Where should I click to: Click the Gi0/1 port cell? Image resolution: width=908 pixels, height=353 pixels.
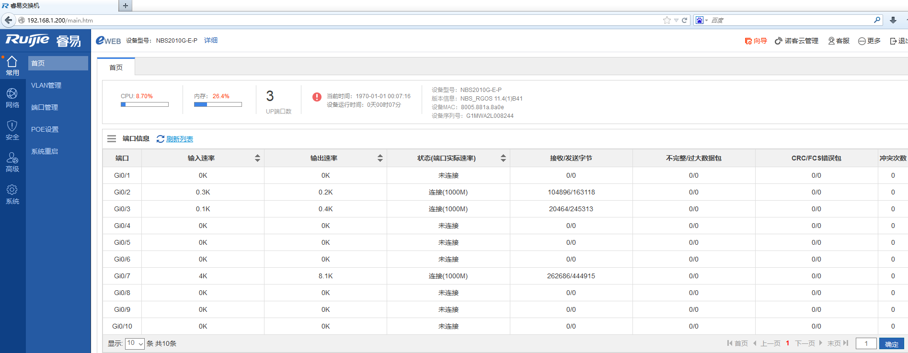pyautogui.click(x=122, y=175)
